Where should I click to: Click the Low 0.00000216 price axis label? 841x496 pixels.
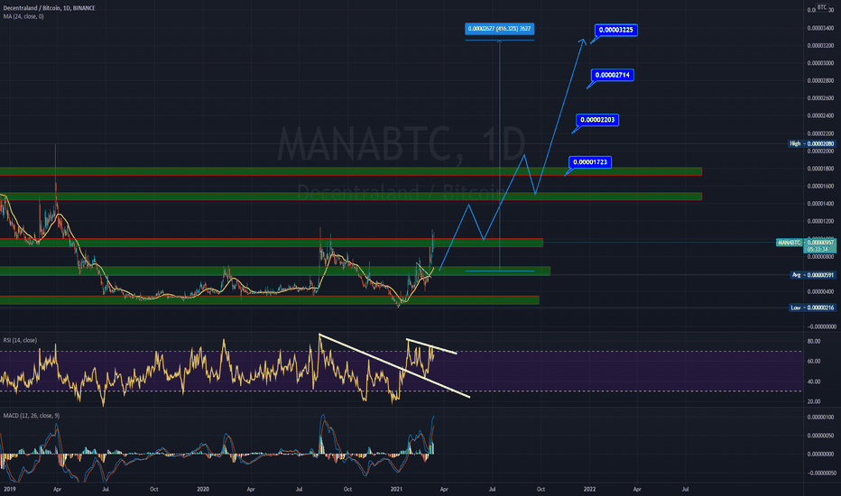812,308
